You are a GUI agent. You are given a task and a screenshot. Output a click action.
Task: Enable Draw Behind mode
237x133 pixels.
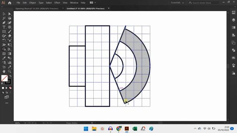tap(7, 92)
